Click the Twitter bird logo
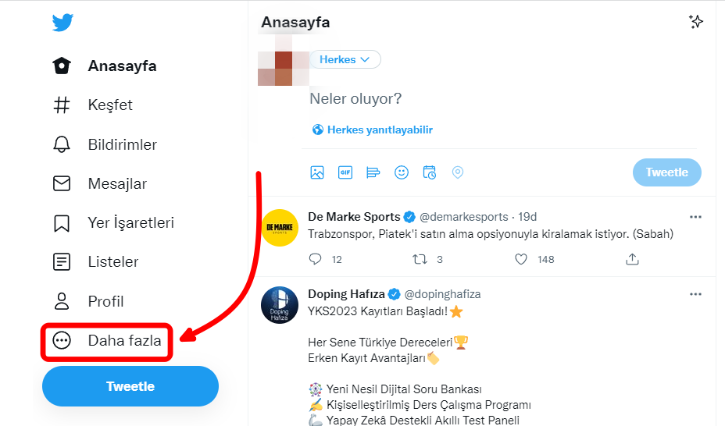The image size is (725, 426). [62, 23]
